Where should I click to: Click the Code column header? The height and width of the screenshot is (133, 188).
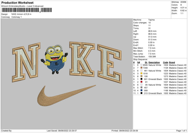(166, 62)
